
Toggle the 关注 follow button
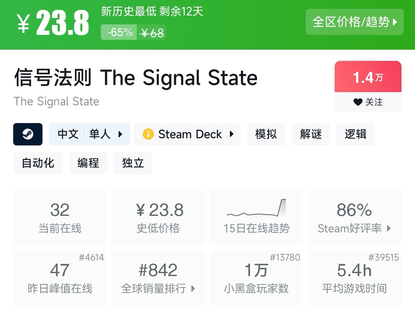368,102
